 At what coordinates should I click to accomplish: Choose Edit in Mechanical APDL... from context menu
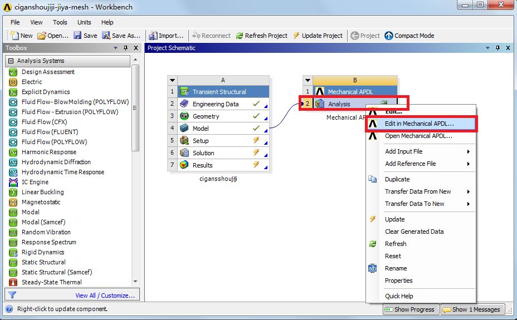421,124
